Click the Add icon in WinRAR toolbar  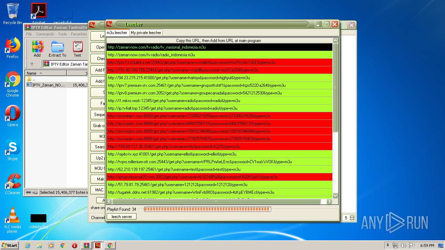pyautogui.click(x=37, y=49)
